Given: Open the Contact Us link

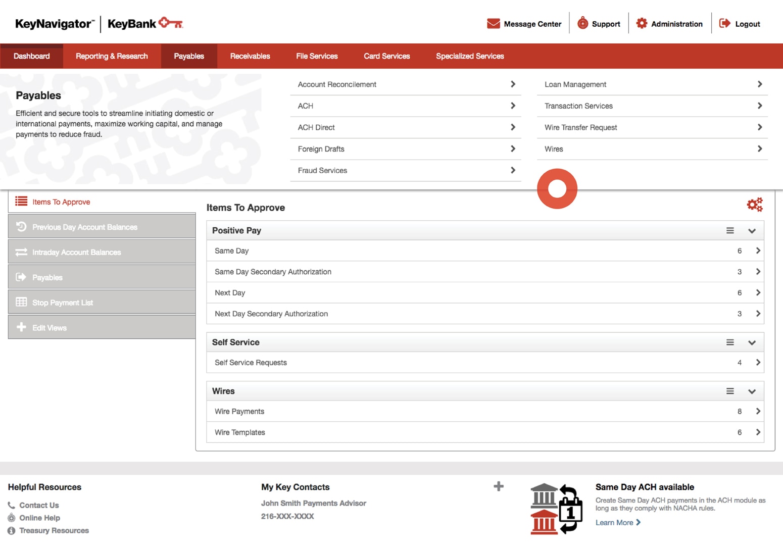Looking at the screenshot, I should [39, 505].
